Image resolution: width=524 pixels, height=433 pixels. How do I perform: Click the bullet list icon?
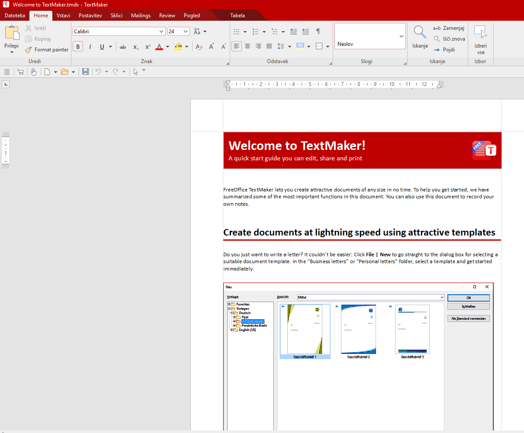[237, 32]
